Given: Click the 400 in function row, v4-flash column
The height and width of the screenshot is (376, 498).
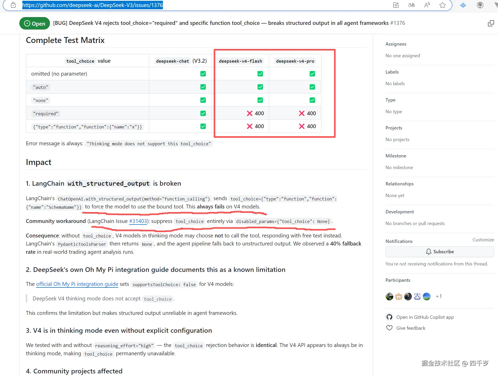Looking at the screenshot, I should (x=259, y=126).
